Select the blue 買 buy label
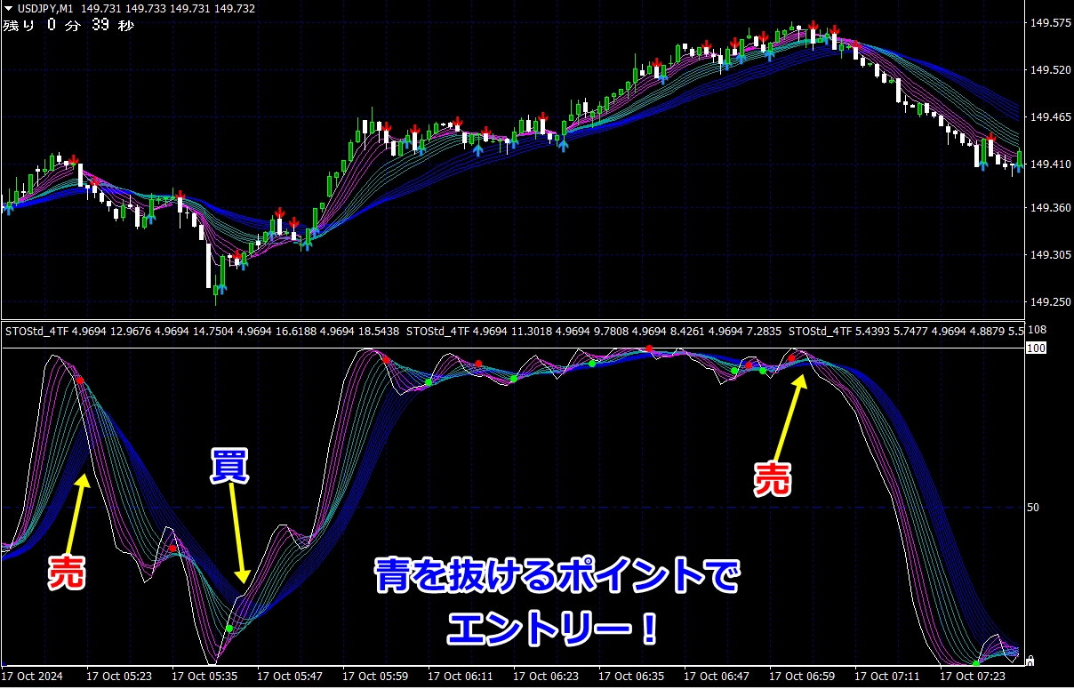 [x=228, y=468]
